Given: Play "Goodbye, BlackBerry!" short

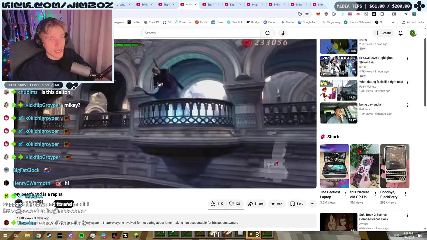Looking at the screenshot, I should [395, 166].
